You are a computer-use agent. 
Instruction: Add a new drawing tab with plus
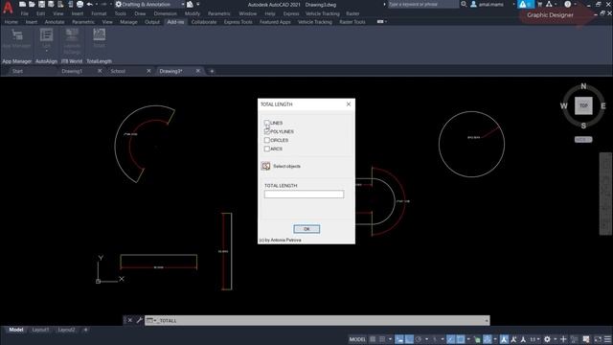coord(212,71)
